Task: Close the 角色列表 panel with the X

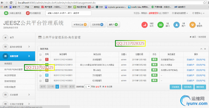Action: [205, 49]
